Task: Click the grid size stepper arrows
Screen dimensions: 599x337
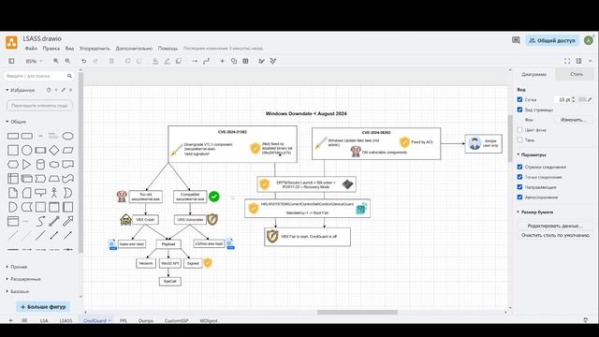Action: (573, 99)
